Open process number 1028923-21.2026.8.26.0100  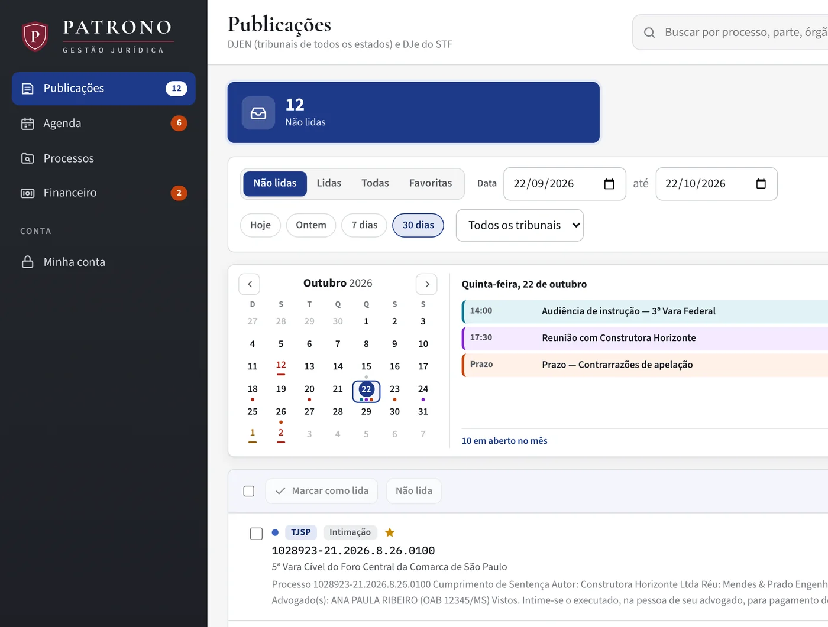coord(353,551)
